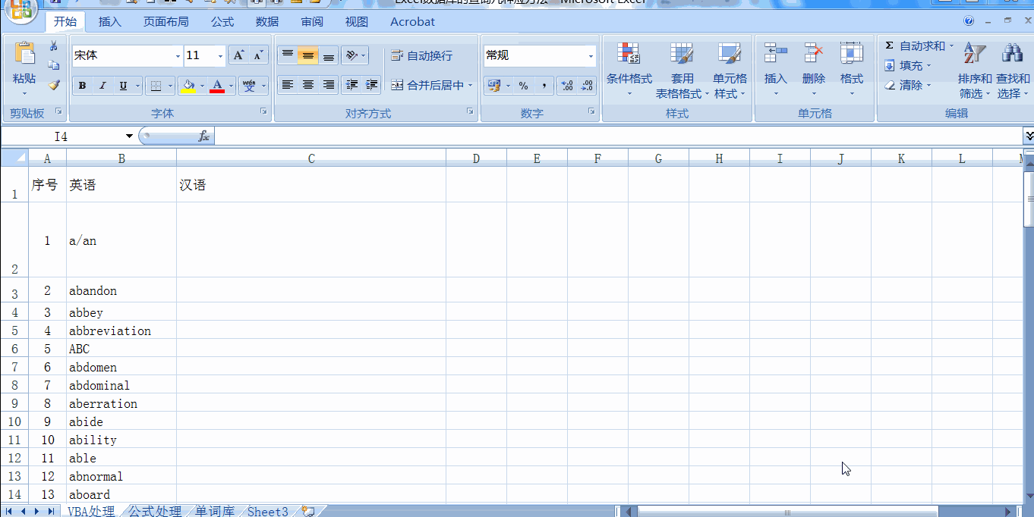The image size is (1034, 517).
Task: Click cell containing 'abandon'
Action: (x=121, y=290)
